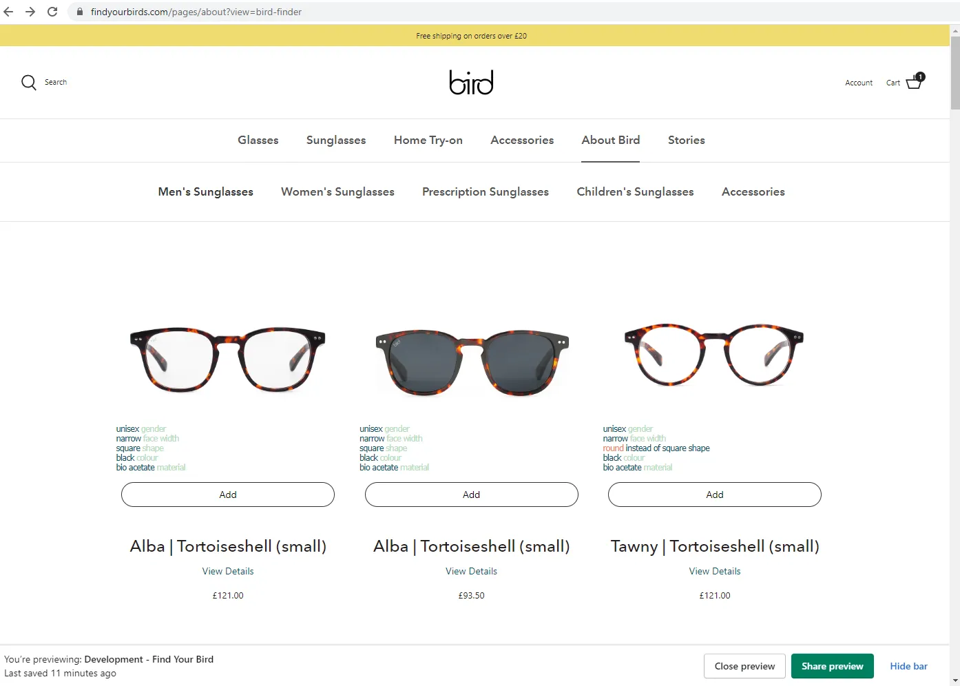Click the padlock icon in address bar
960x686 pixels.
click(x=80, y=12)
